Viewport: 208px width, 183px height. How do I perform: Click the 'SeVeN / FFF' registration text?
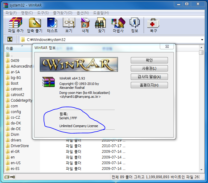(x=68, y=118)
